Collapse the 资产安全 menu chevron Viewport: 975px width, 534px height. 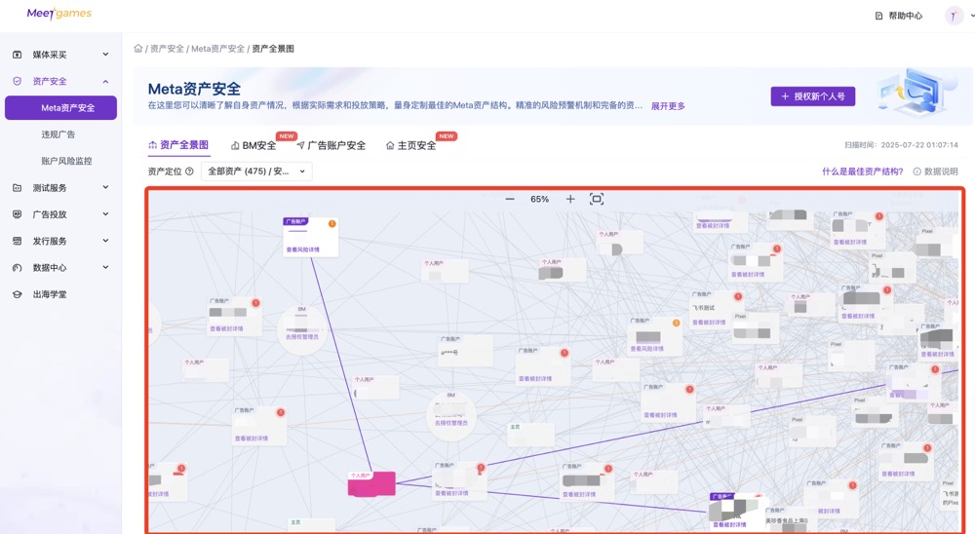pos(105,82)
